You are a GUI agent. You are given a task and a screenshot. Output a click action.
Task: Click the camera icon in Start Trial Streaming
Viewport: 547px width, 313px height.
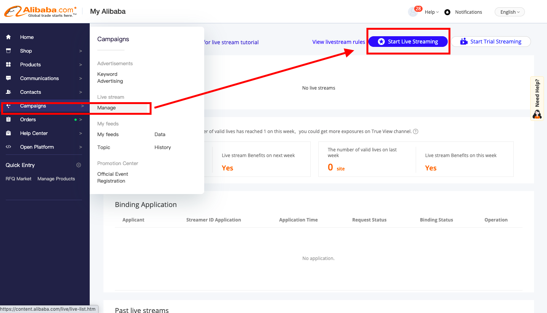pyautogui.click(x=464, y=42)
